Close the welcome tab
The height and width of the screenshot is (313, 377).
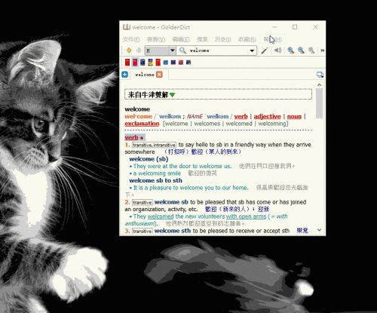(x=159, y=75)
